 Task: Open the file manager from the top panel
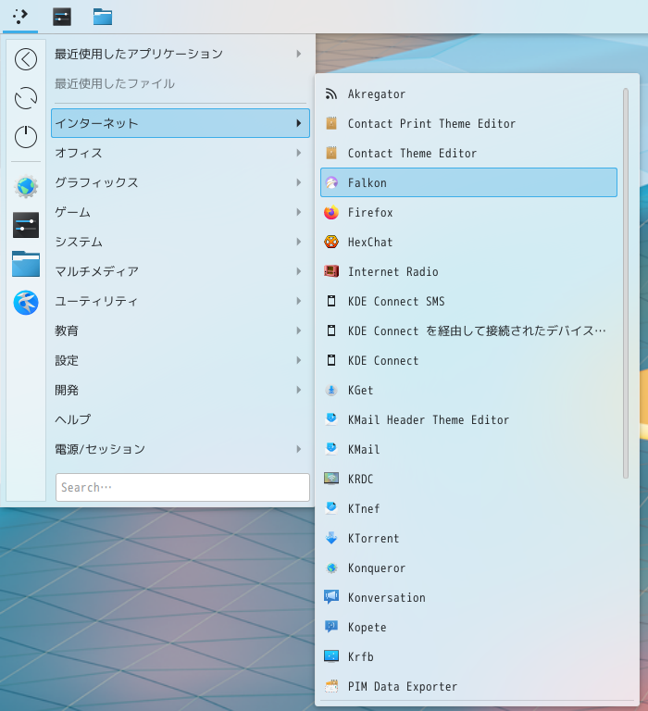[103, 17]
